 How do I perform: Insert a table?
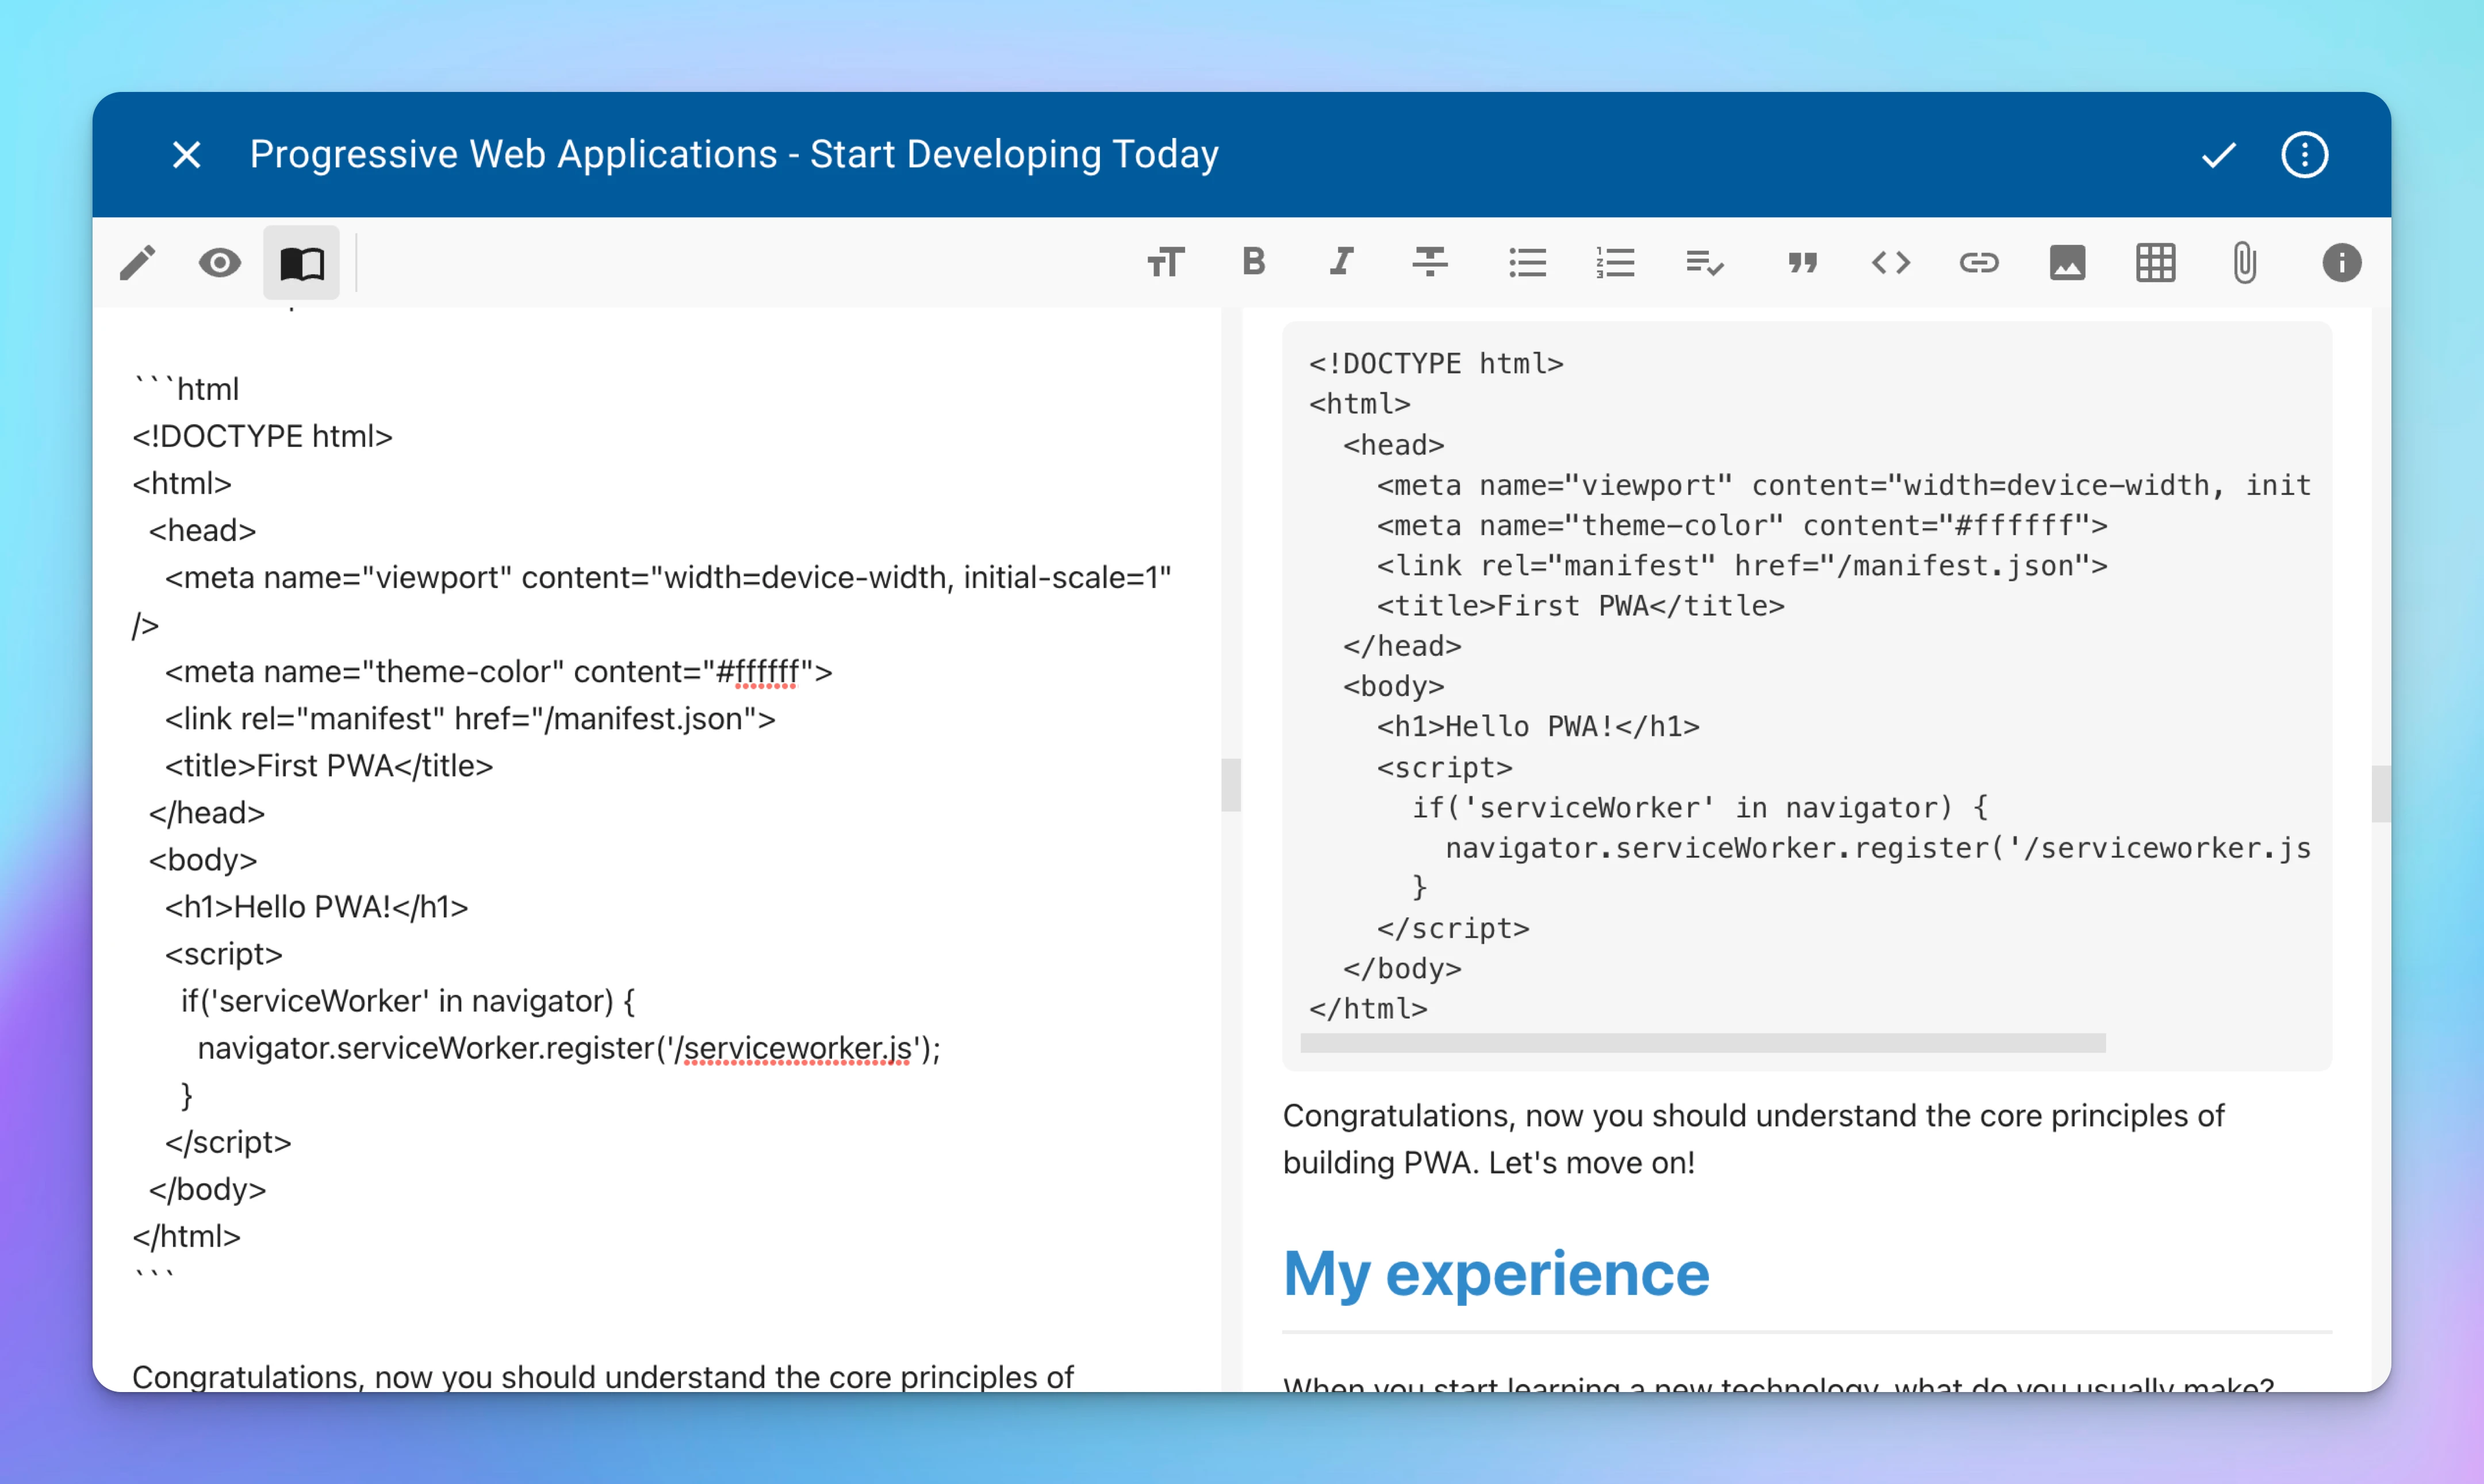[x=2155, y=263]
